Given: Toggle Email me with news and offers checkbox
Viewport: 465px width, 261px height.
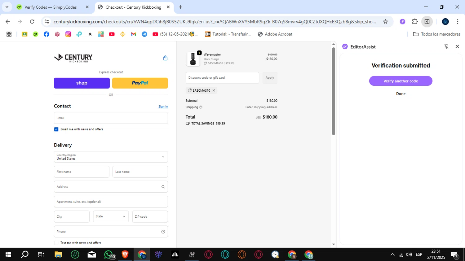Looking at the screenshot, I should (x=56, y=129).
